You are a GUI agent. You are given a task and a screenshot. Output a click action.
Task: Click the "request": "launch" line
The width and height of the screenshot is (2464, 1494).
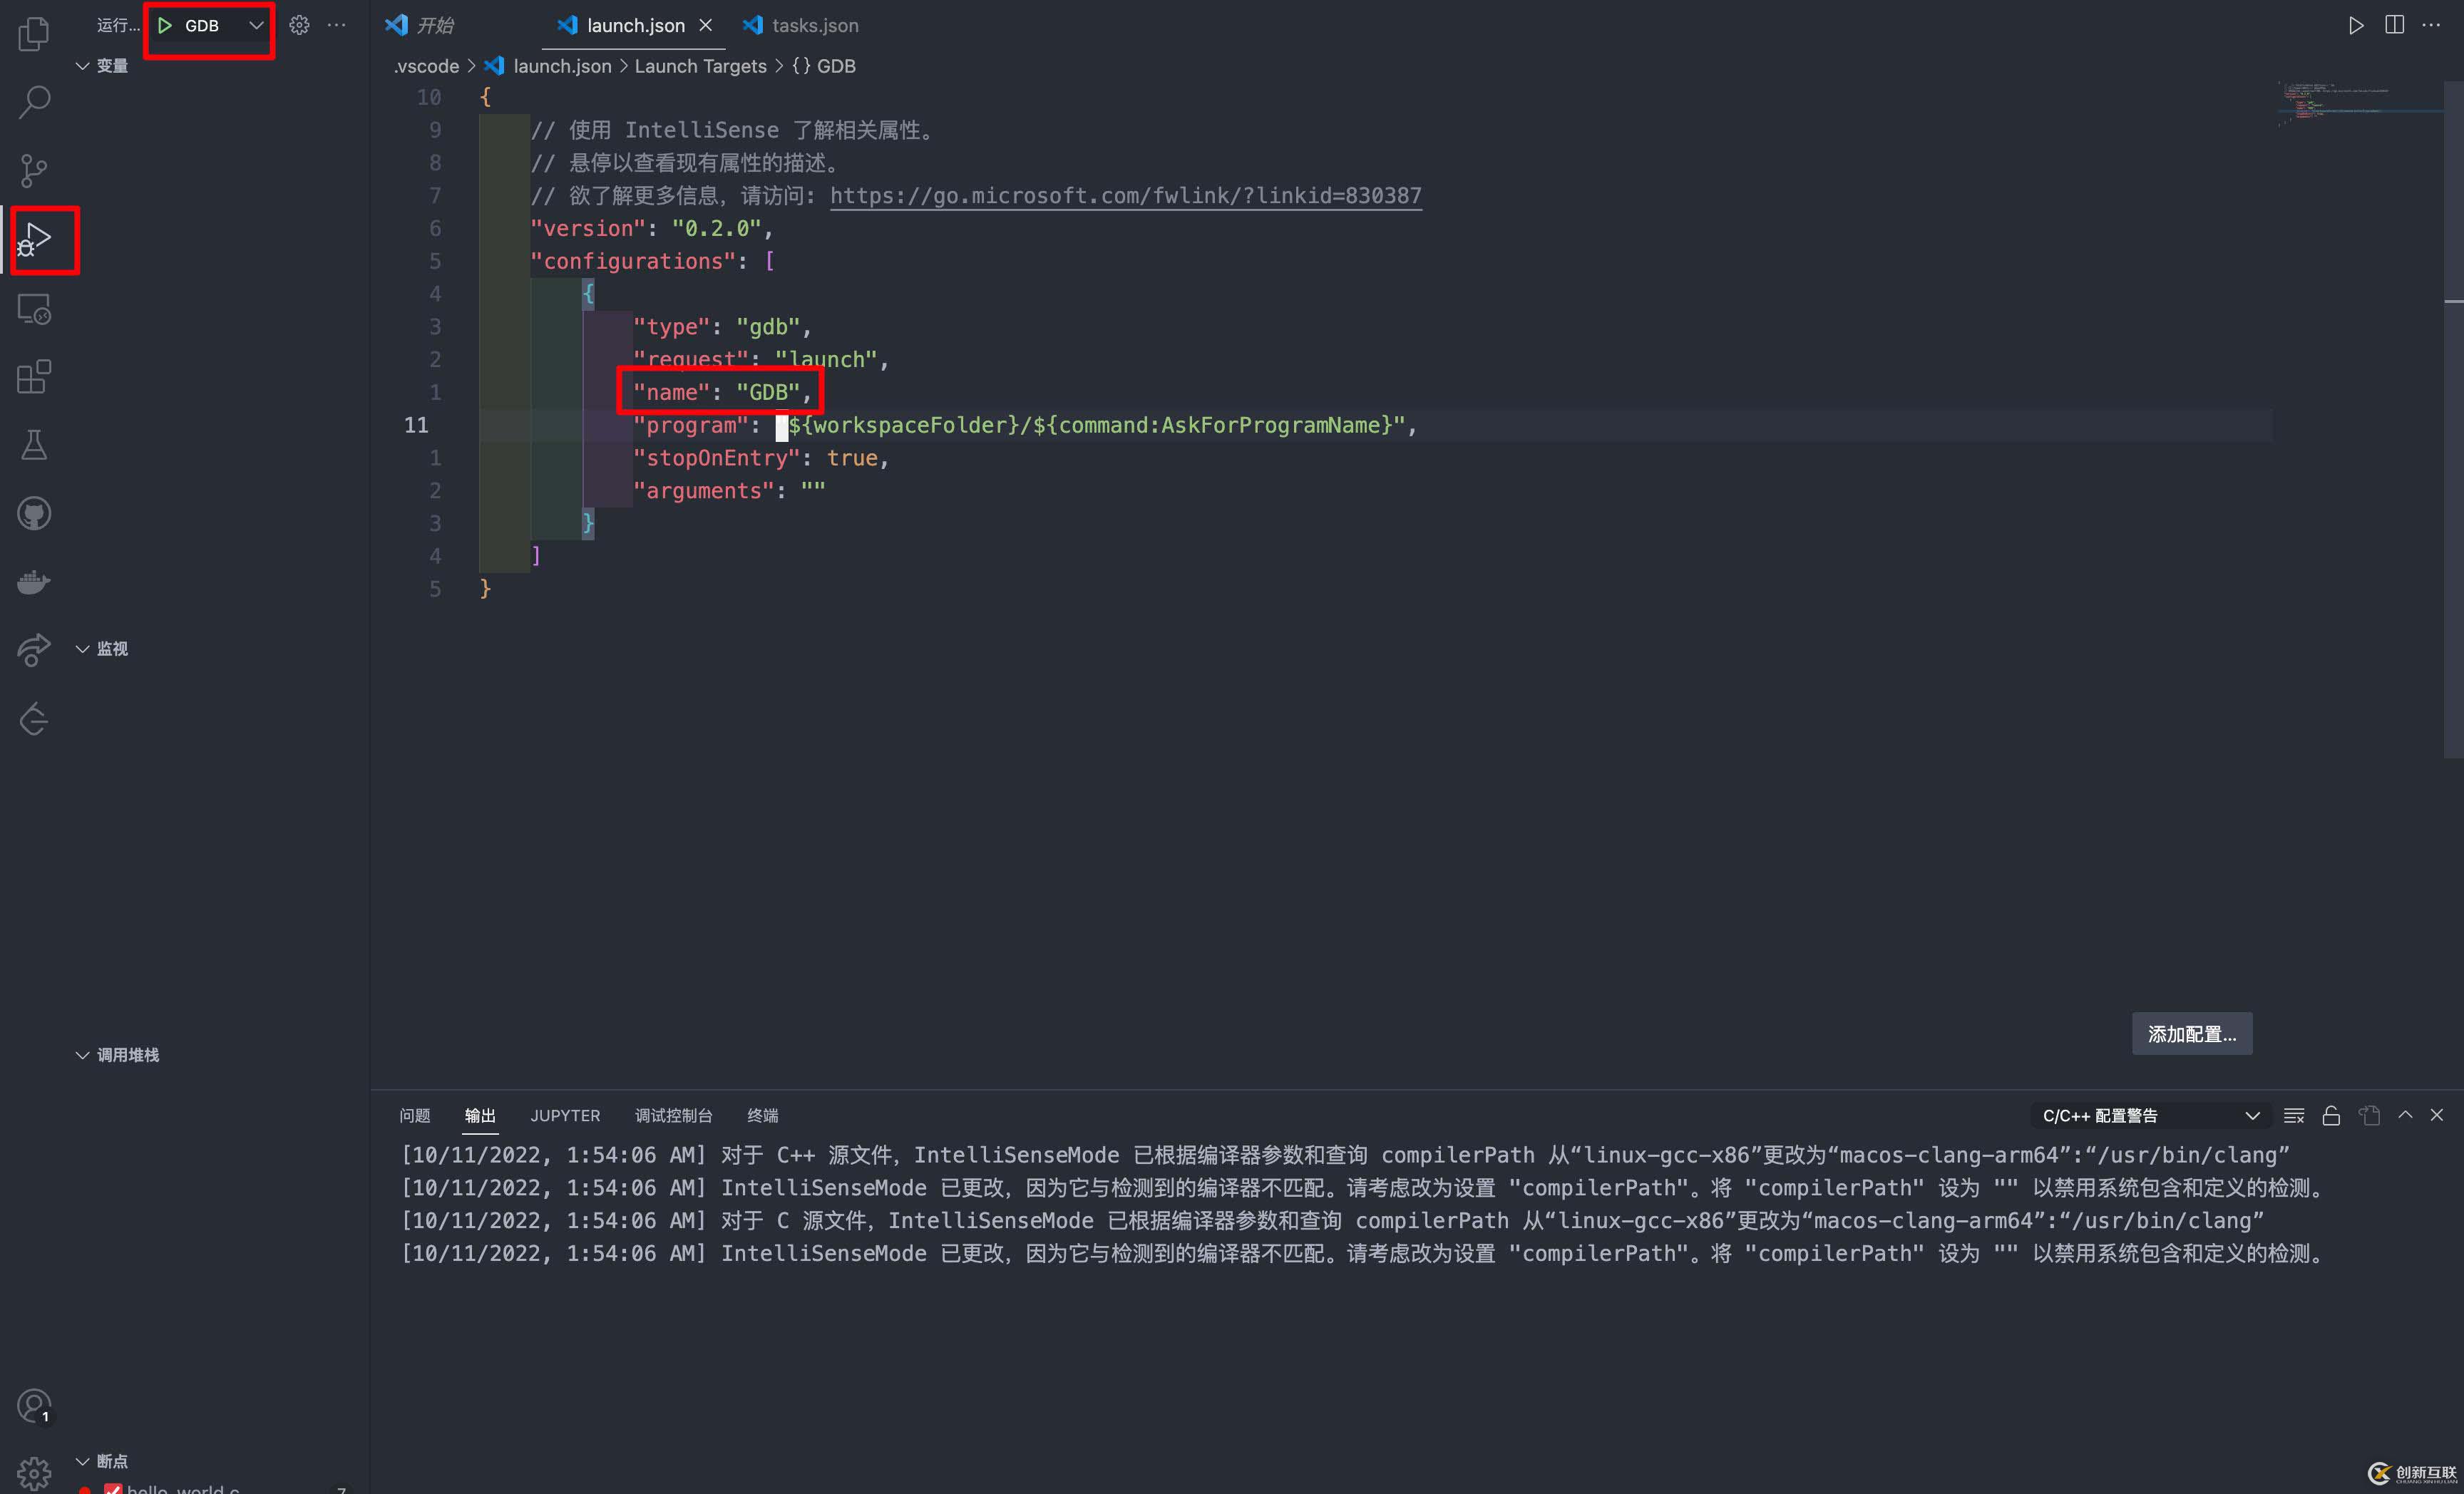click(x=760, y=359)
